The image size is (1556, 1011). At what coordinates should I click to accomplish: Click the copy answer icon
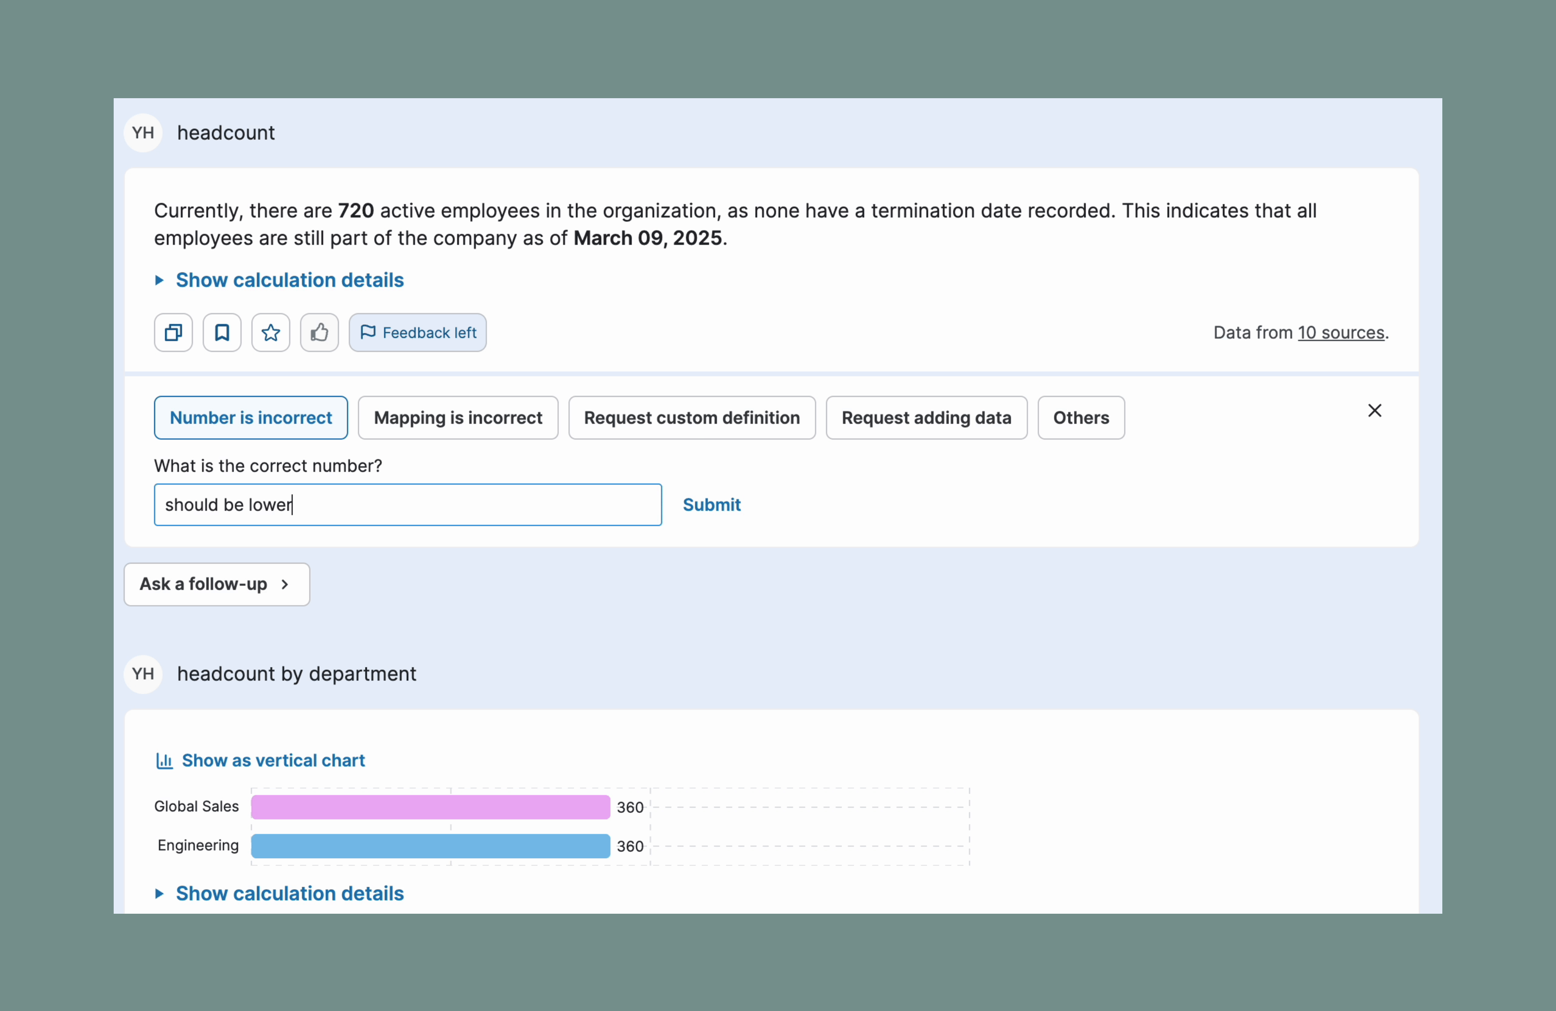pyautogui.click(x=173, y=333)
